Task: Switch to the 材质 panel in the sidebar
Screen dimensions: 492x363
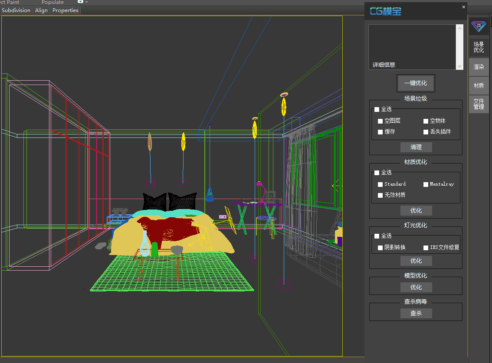Action: click(479, 85)
